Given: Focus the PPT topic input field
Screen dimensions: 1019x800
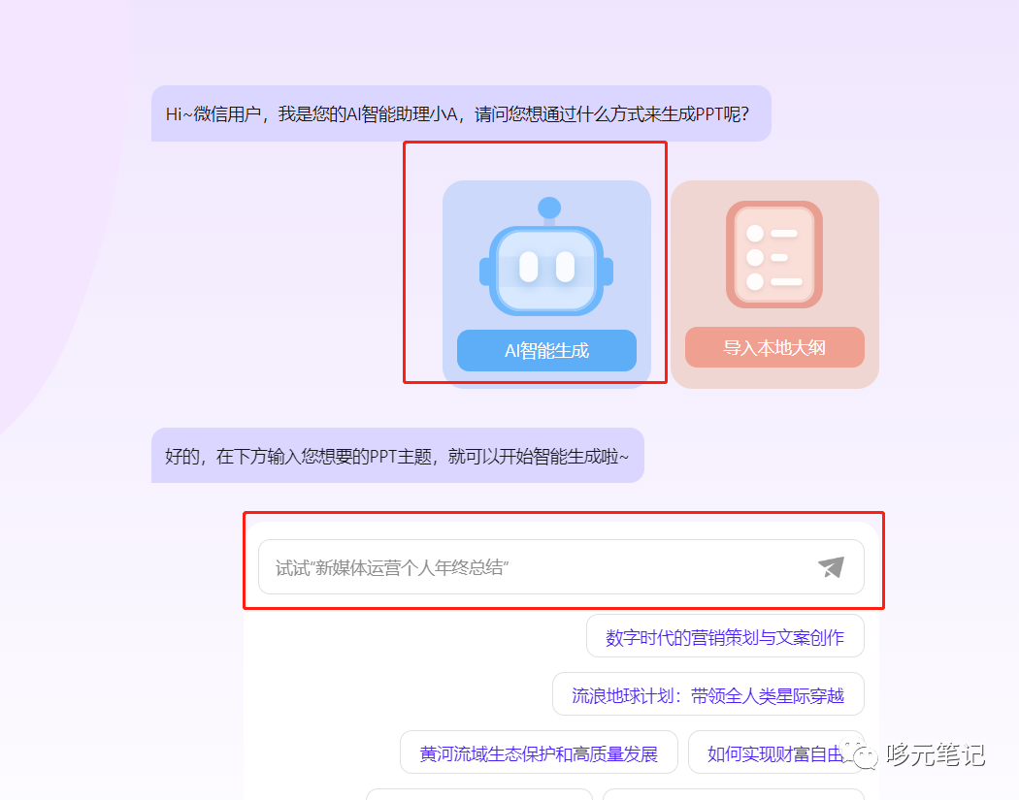Looking at the screenshot, I should tap(561, 567).
